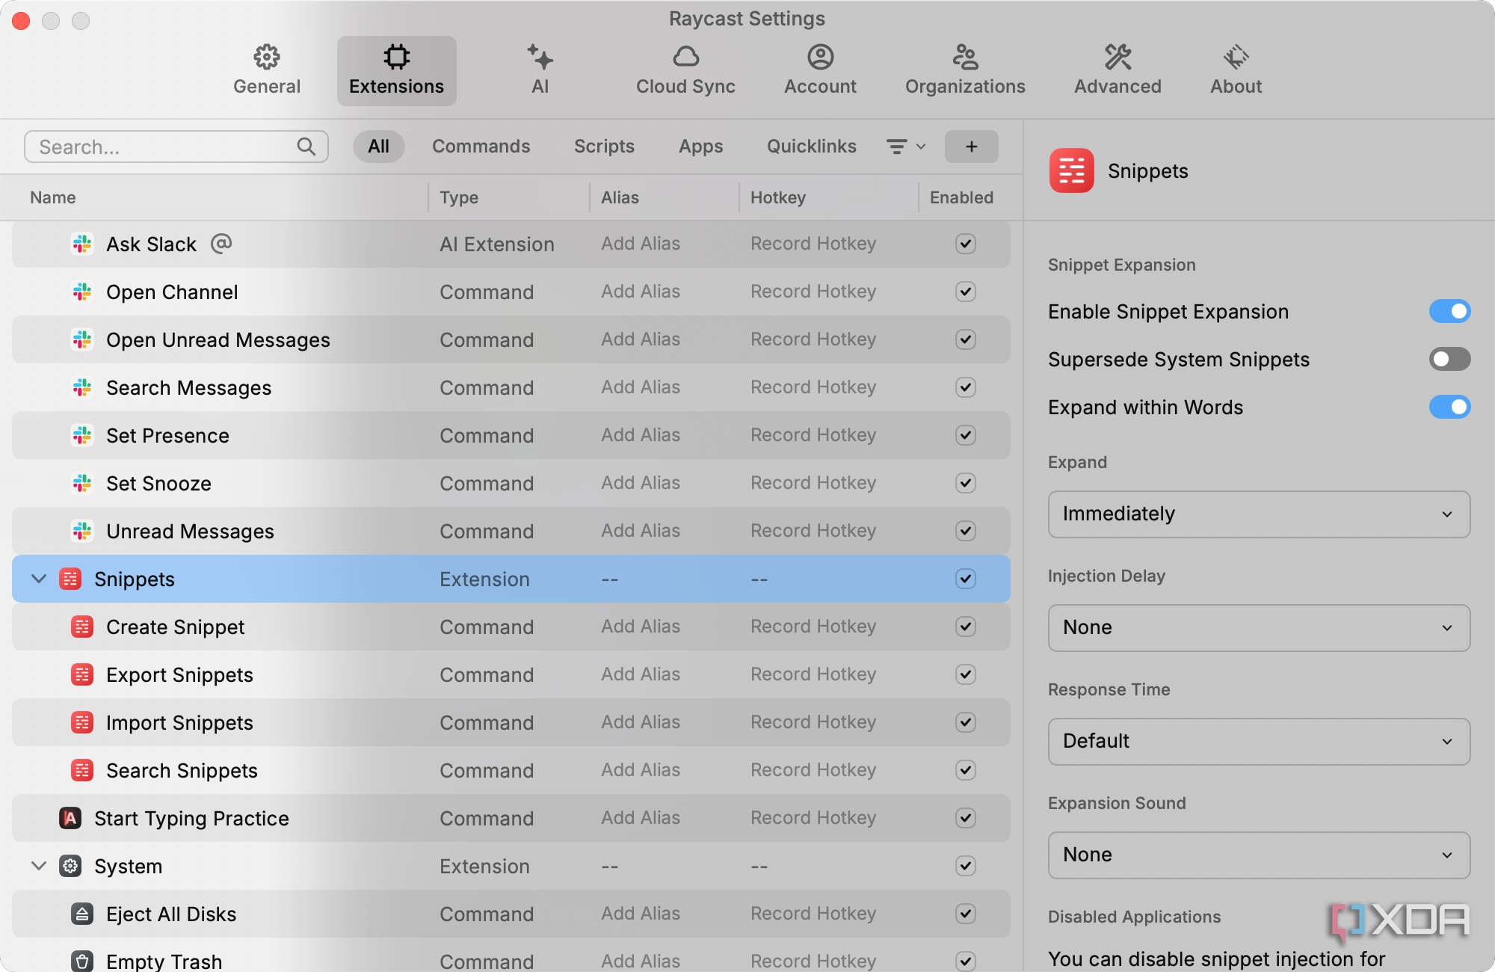This screenshot has height=972, width=1495.
Task: Click the Slack icon beside Ask Slack
Action: click(82, 244)
